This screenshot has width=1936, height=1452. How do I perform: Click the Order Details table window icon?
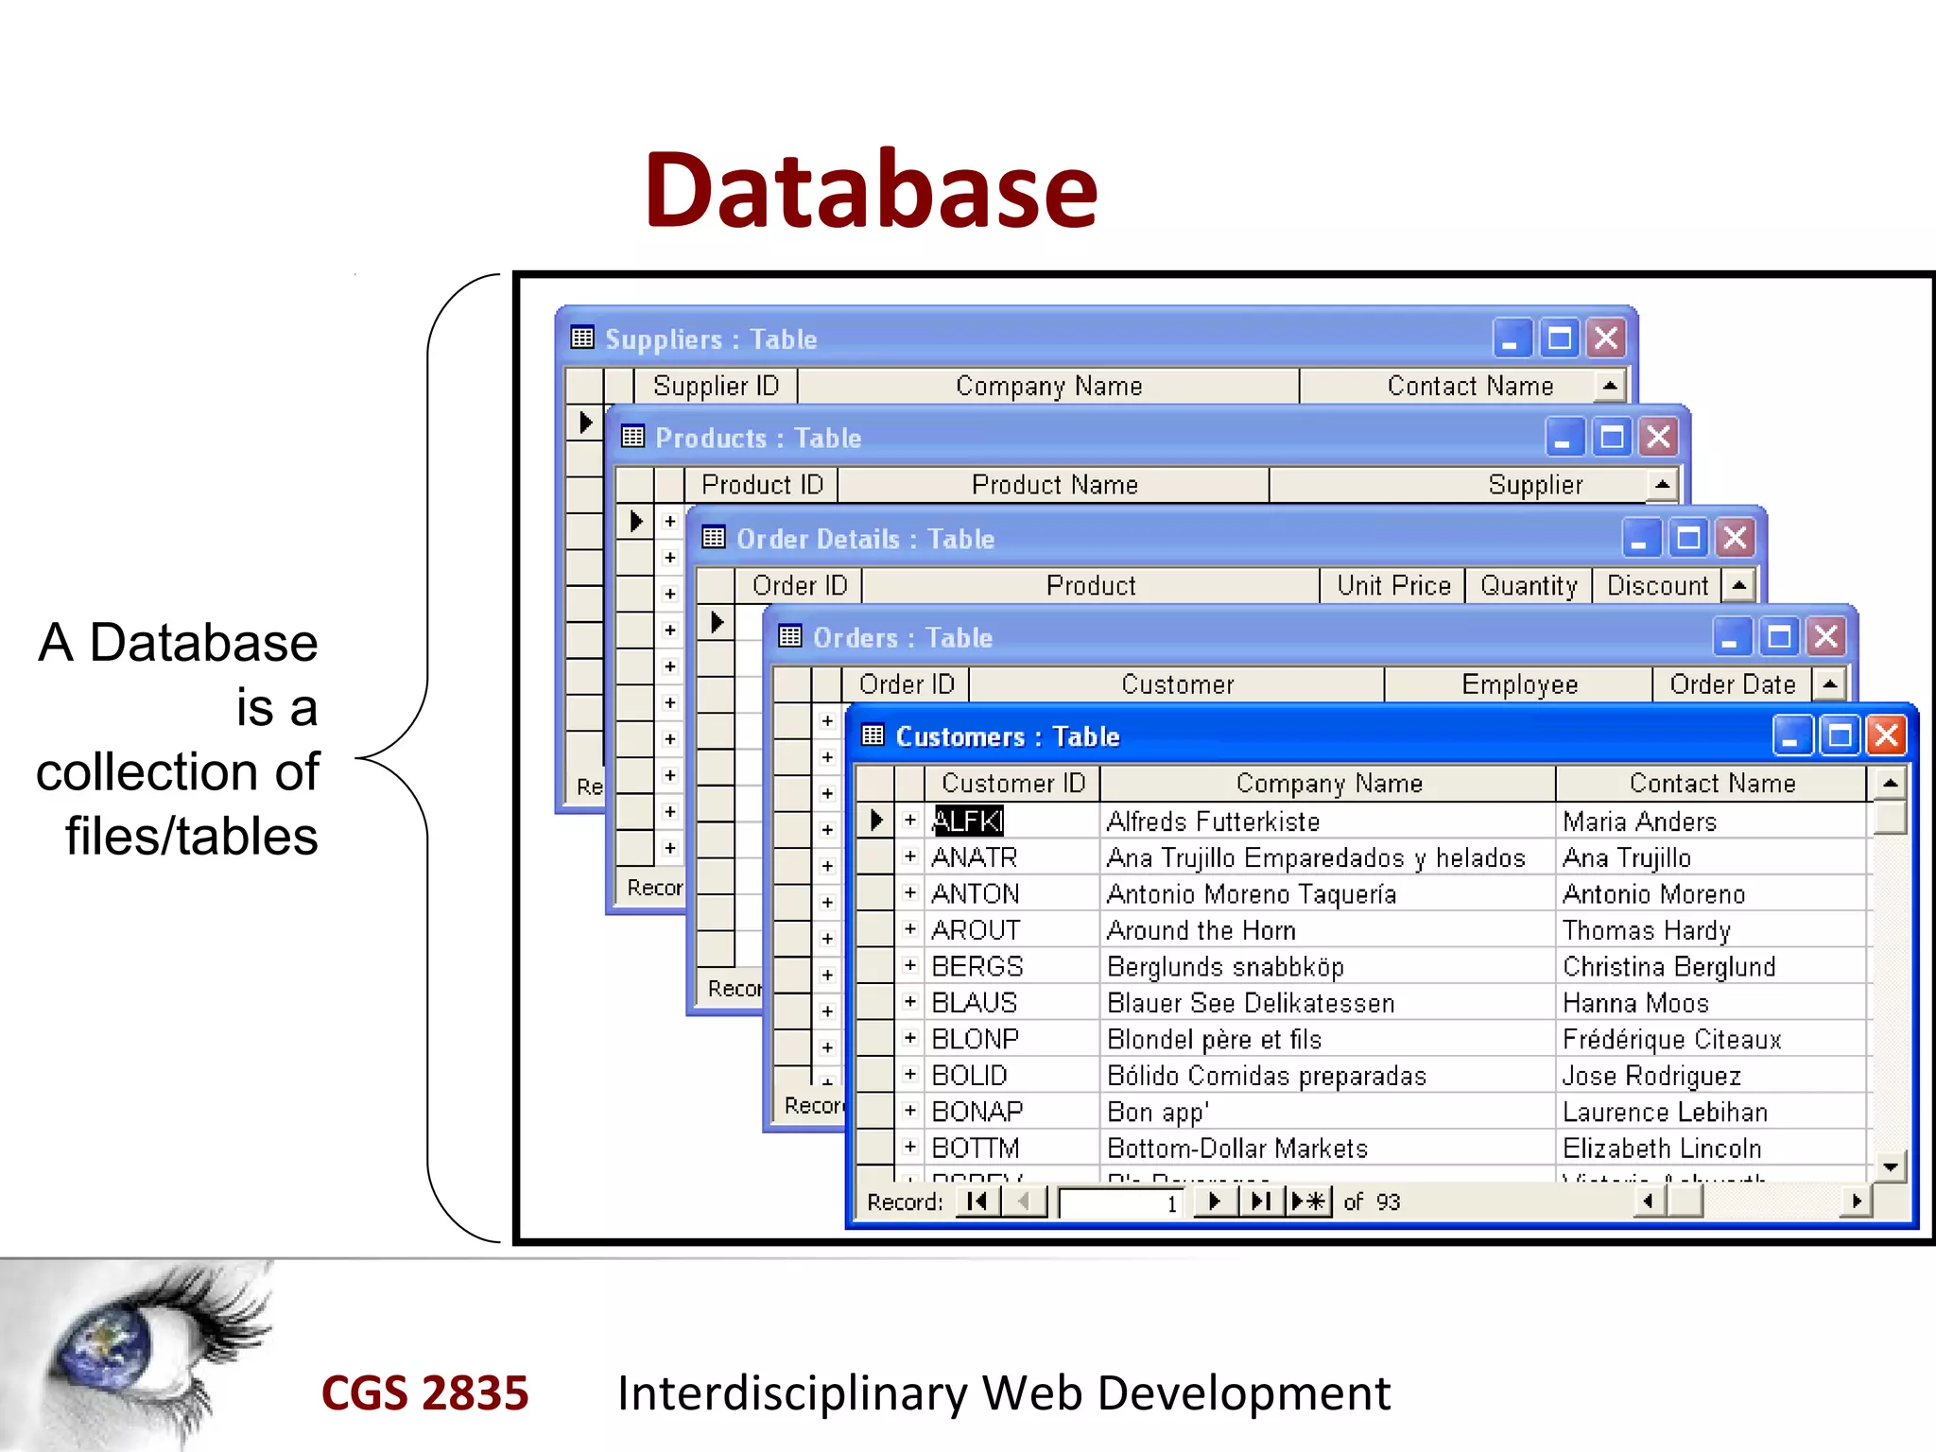[714, 538]
